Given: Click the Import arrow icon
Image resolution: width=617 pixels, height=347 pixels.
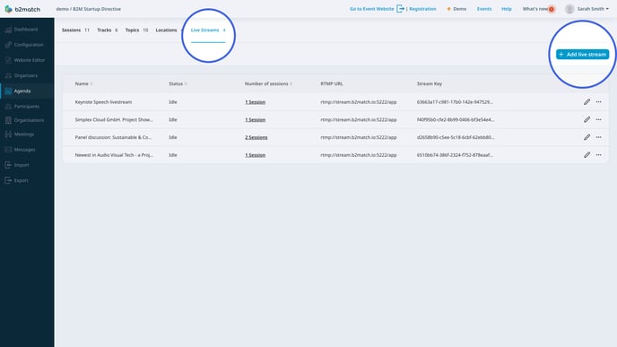Looking at the screenshot, I should point(8,165).
